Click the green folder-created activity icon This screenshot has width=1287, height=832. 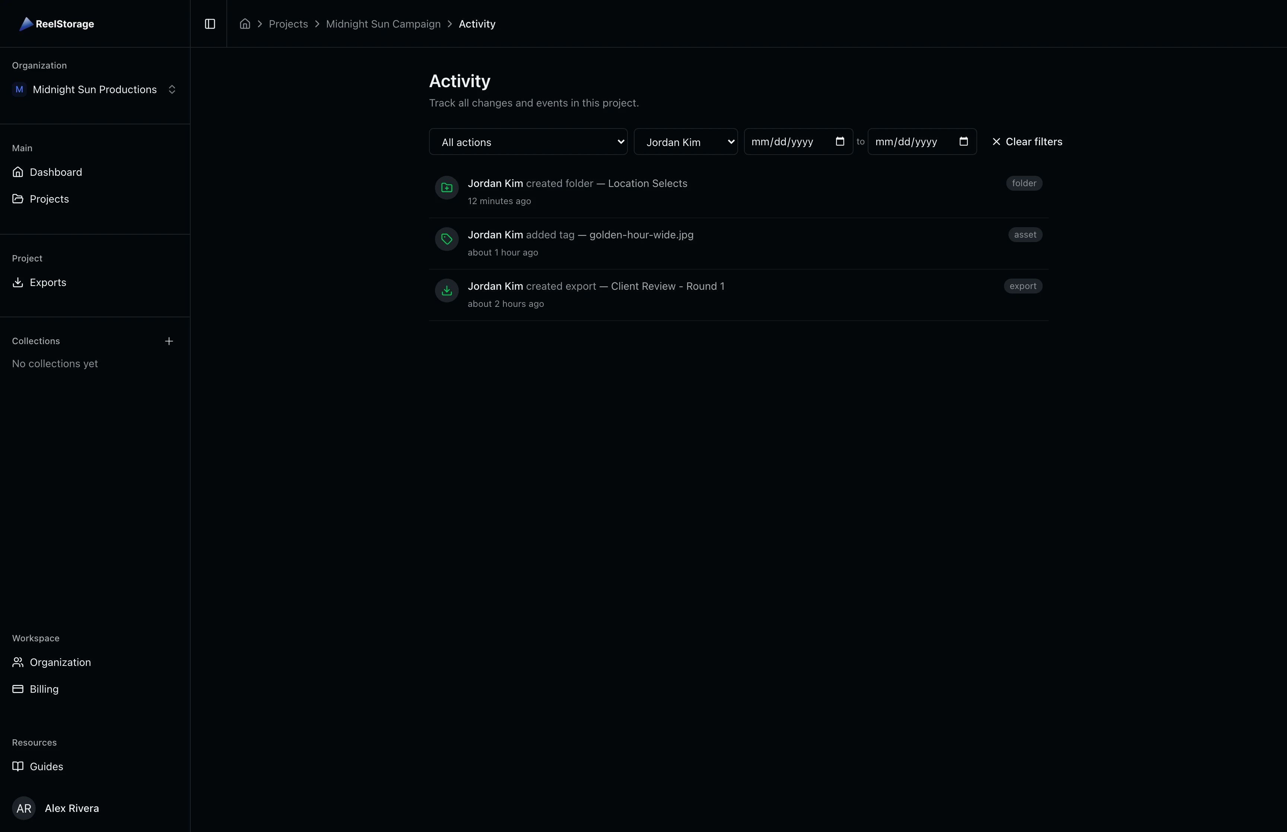point(446,187)
